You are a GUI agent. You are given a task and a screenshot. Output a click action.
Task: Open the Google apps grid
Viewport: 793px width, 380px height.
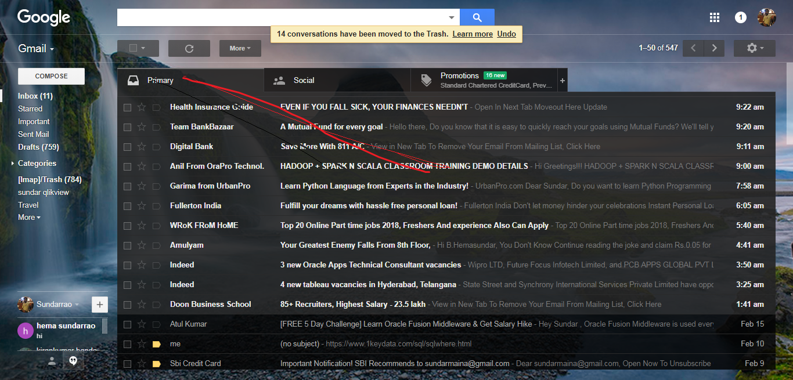click(715, 17)
